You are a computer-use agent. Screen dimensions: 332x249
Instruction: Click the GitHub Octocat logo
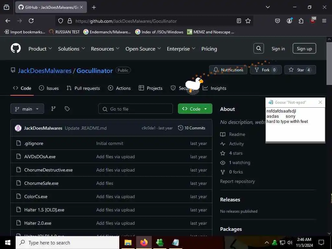coord(16,48)
